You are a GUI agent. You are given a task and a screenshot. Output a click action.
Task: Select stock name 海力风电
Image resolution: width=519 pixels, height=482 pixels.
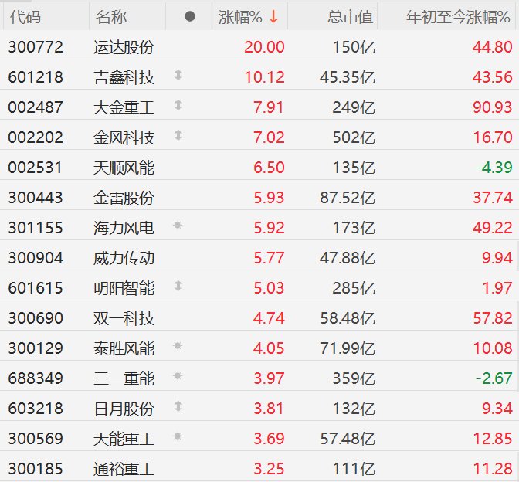click(124, 228)
